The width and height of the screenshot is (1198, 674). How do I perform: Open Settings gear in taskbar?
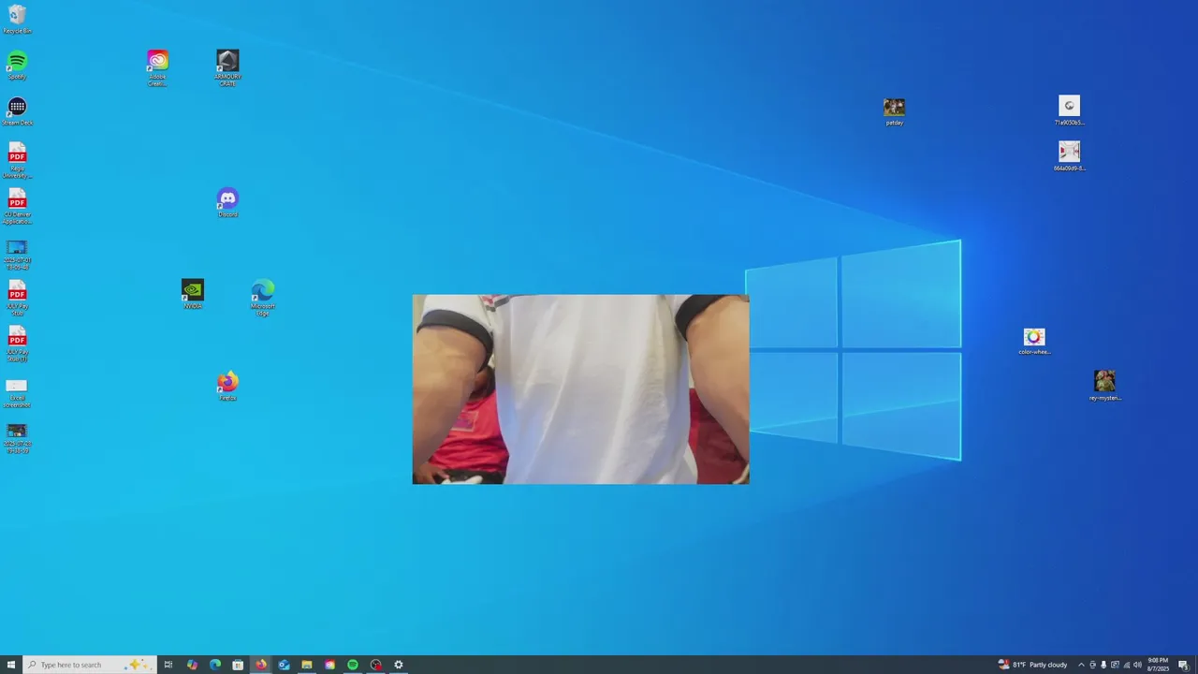tap(399, 665)
